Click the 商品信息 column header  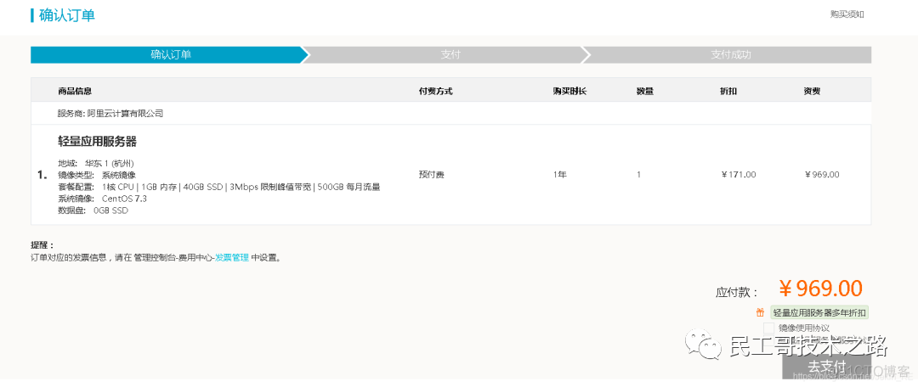point(75,91)
